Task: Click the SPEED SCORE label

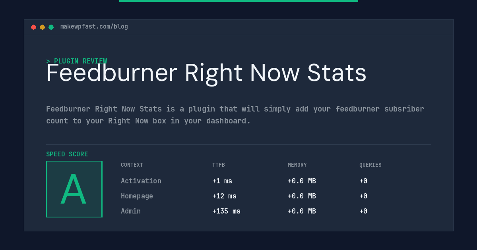Action: pos(67,154)
